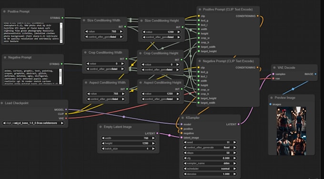Collapse the Preview Image node via its title dot
324x179 pixels.
click(272, 98)
